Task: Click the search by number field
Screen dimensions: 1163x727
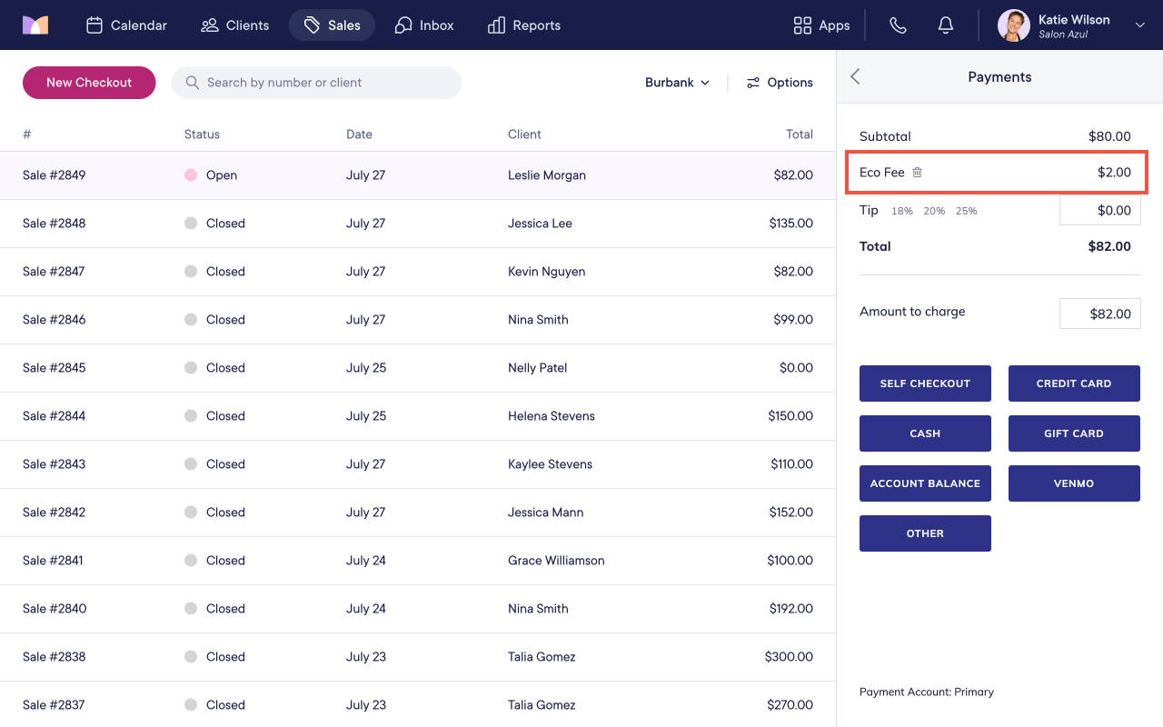Action: point(316,83)
